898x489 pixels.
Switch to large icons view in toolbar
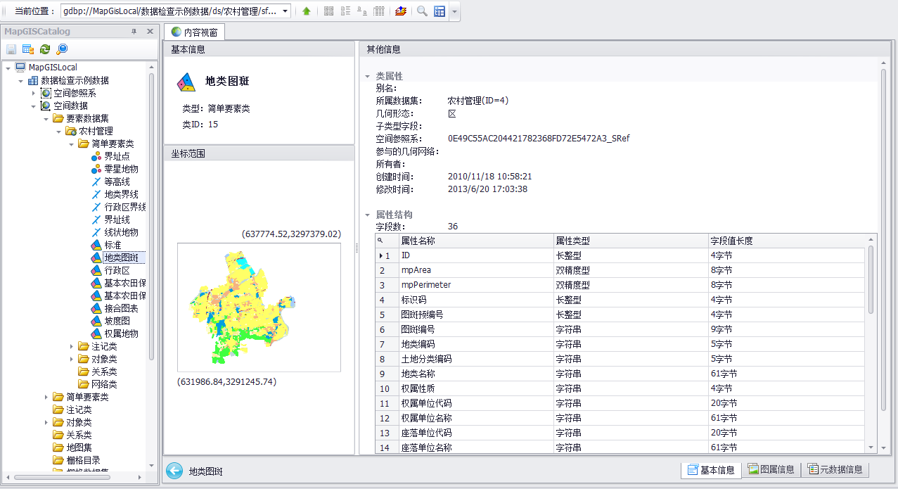328,11
